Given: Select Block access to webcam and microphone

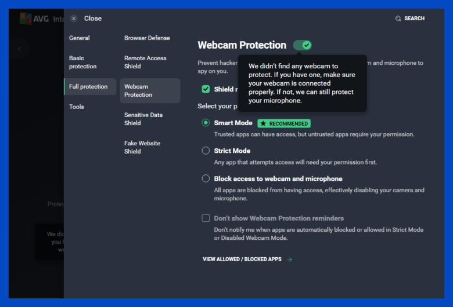Looking at the screenshot, I should pyautogui.click(x=206, y=179).
